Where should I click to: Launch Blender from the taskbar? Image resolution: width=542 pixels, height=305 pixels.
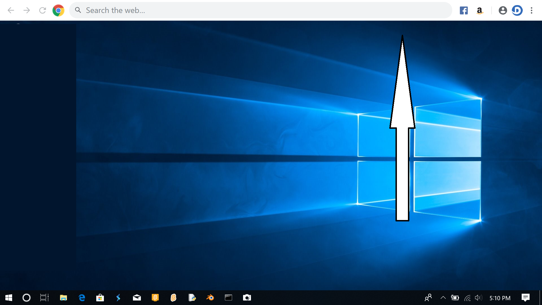(x=210, y=298)
